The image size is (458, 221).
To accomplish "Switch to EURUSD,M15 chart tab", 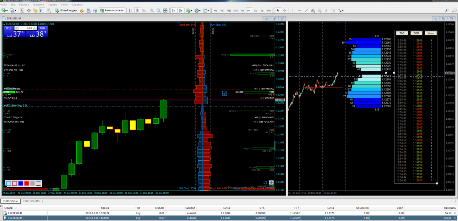I will pos(32,201).
